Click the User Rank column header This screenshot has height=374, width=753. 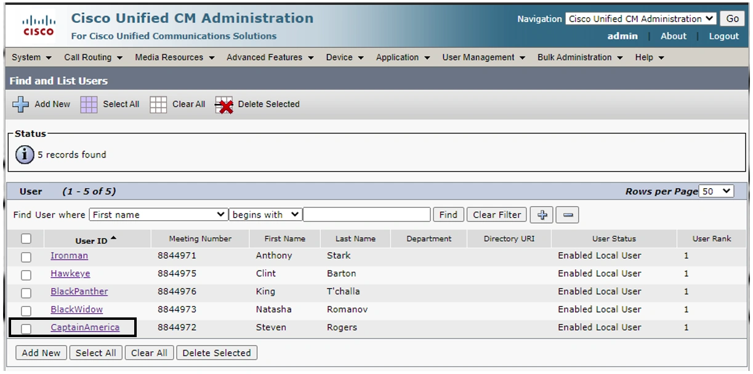tap(712, 239)
